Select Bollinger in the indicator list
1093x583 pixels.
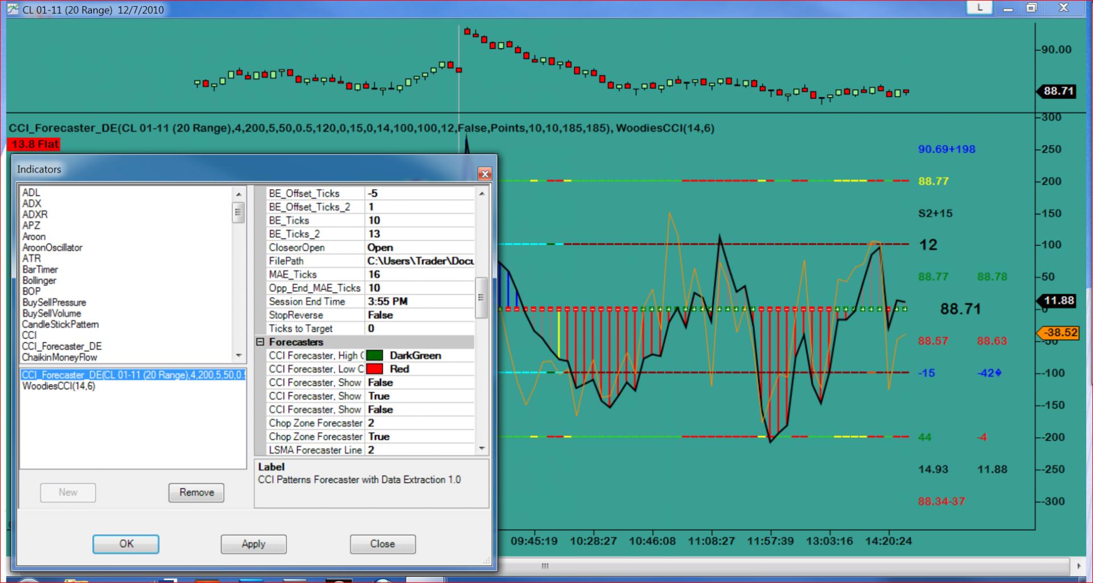(x=39, y=281)
